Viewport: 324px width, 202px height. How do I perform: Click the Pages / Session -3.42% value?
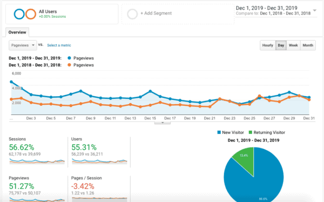83,186
